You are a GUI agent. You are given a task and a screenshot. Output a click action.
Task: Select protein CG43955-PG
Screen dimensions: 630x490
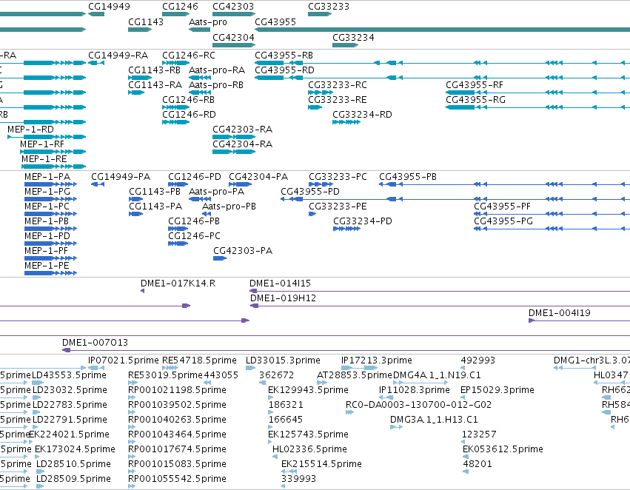click(503, 221)
